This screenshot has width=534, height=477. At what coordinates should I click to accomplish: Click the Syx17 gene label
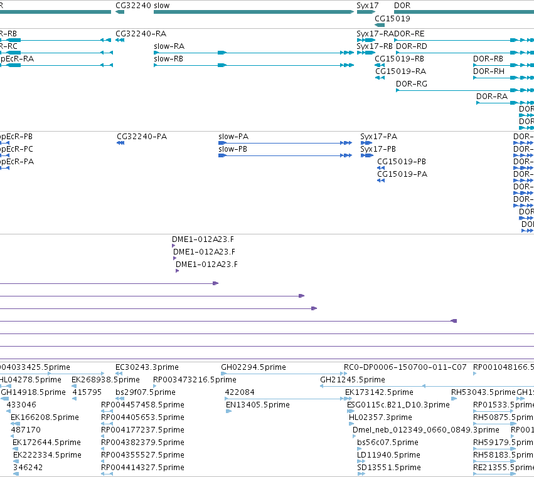pyautogui.click(x=368, y=6)
